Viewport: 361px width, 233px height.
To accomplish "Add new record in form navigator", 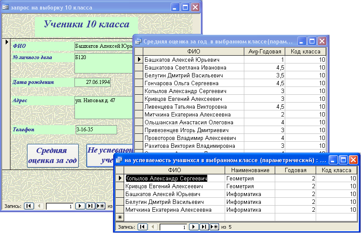I will point(101,206).
